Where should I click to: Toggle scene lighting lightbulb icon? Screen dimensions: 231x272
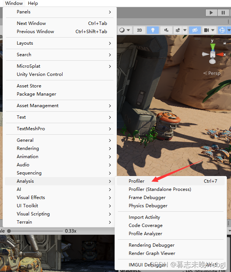point(153,30)
